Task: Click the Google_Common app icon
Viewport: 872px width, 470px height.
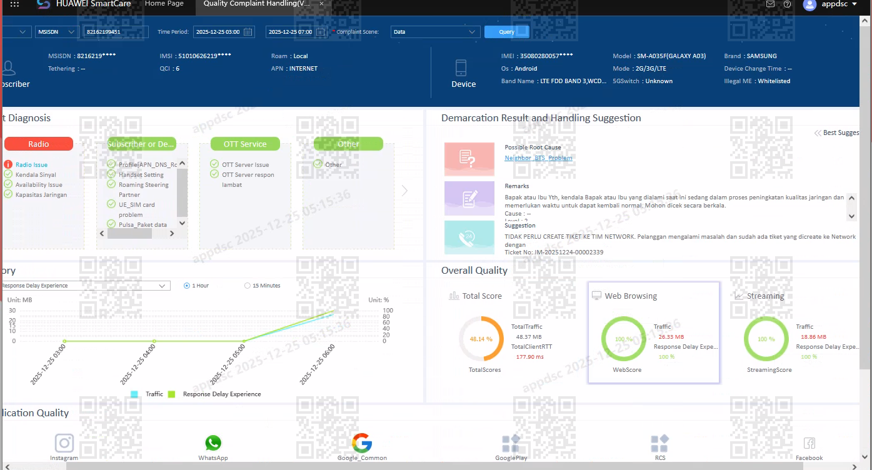Action: pos(362,443)
